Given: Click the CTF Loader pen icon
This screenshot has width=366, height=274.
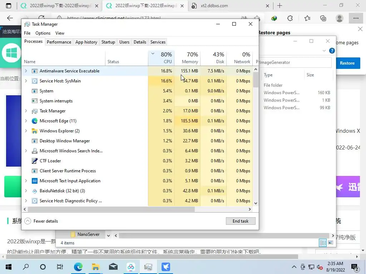Looking at the screenshot, I should pos(35,161).
